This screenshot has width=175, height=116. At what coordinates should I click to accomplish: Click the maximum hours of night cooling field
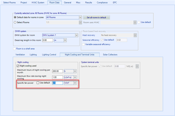[57, 71]
